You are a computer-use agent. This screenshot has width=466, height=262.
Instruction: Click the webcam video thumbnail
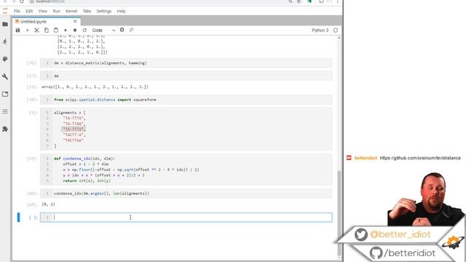pos(426,199)
